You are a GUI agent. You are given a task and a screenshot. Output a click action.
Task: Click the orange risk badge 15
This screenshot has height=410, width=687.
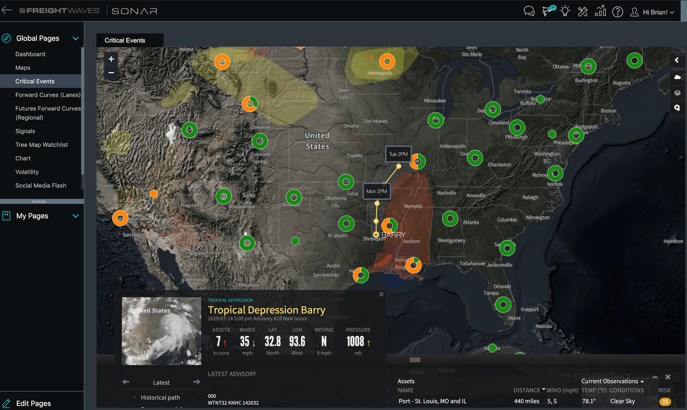click(665, 402)
